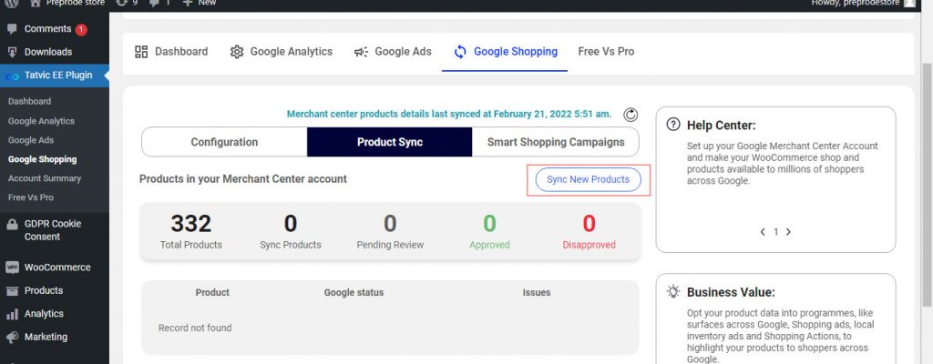Click the green Approved count
The image size is (933, 364).
pyautogui.click(x=489, y=224)
